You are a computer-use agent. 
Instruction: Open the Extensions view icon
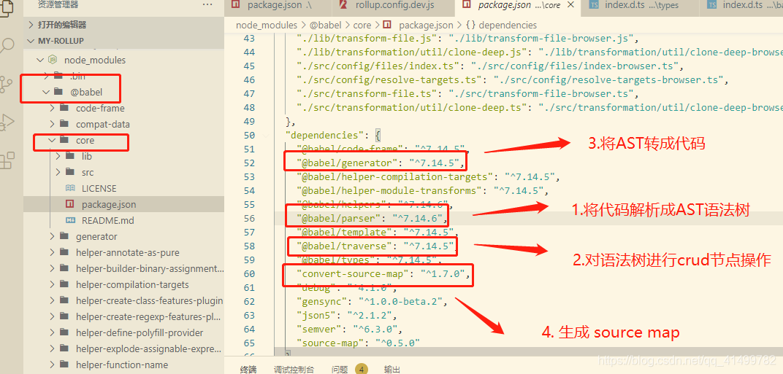(7, 160)
